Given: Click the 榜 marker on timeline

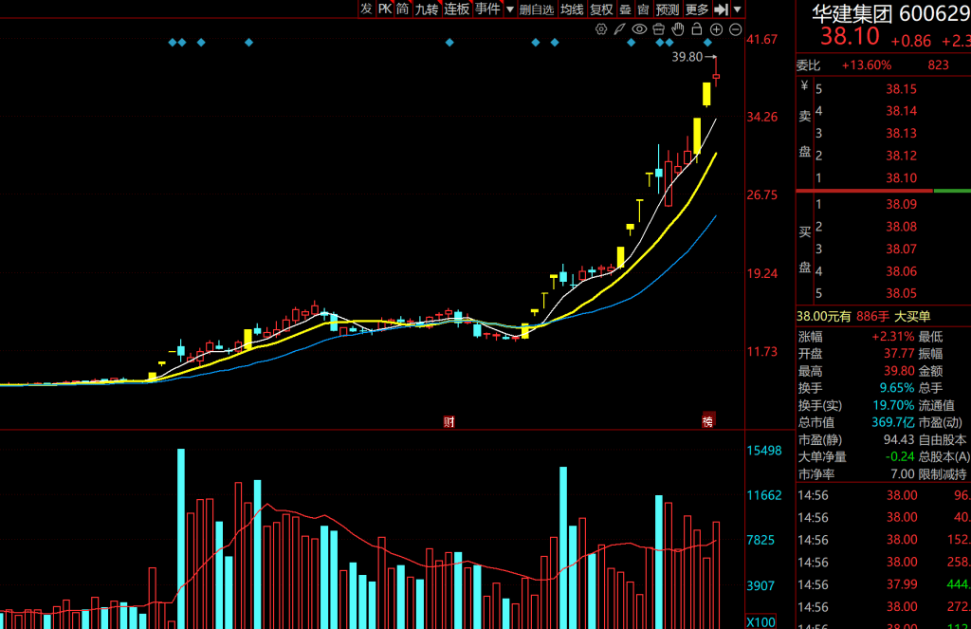Looking at the screenshot, I should [706, 421].
